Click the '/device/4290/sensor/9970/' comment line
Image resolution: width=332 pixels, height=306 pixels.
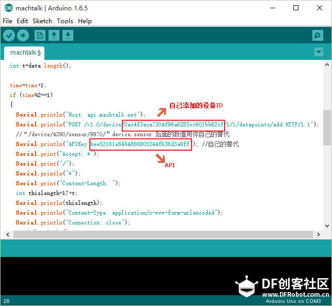(122, 134)
